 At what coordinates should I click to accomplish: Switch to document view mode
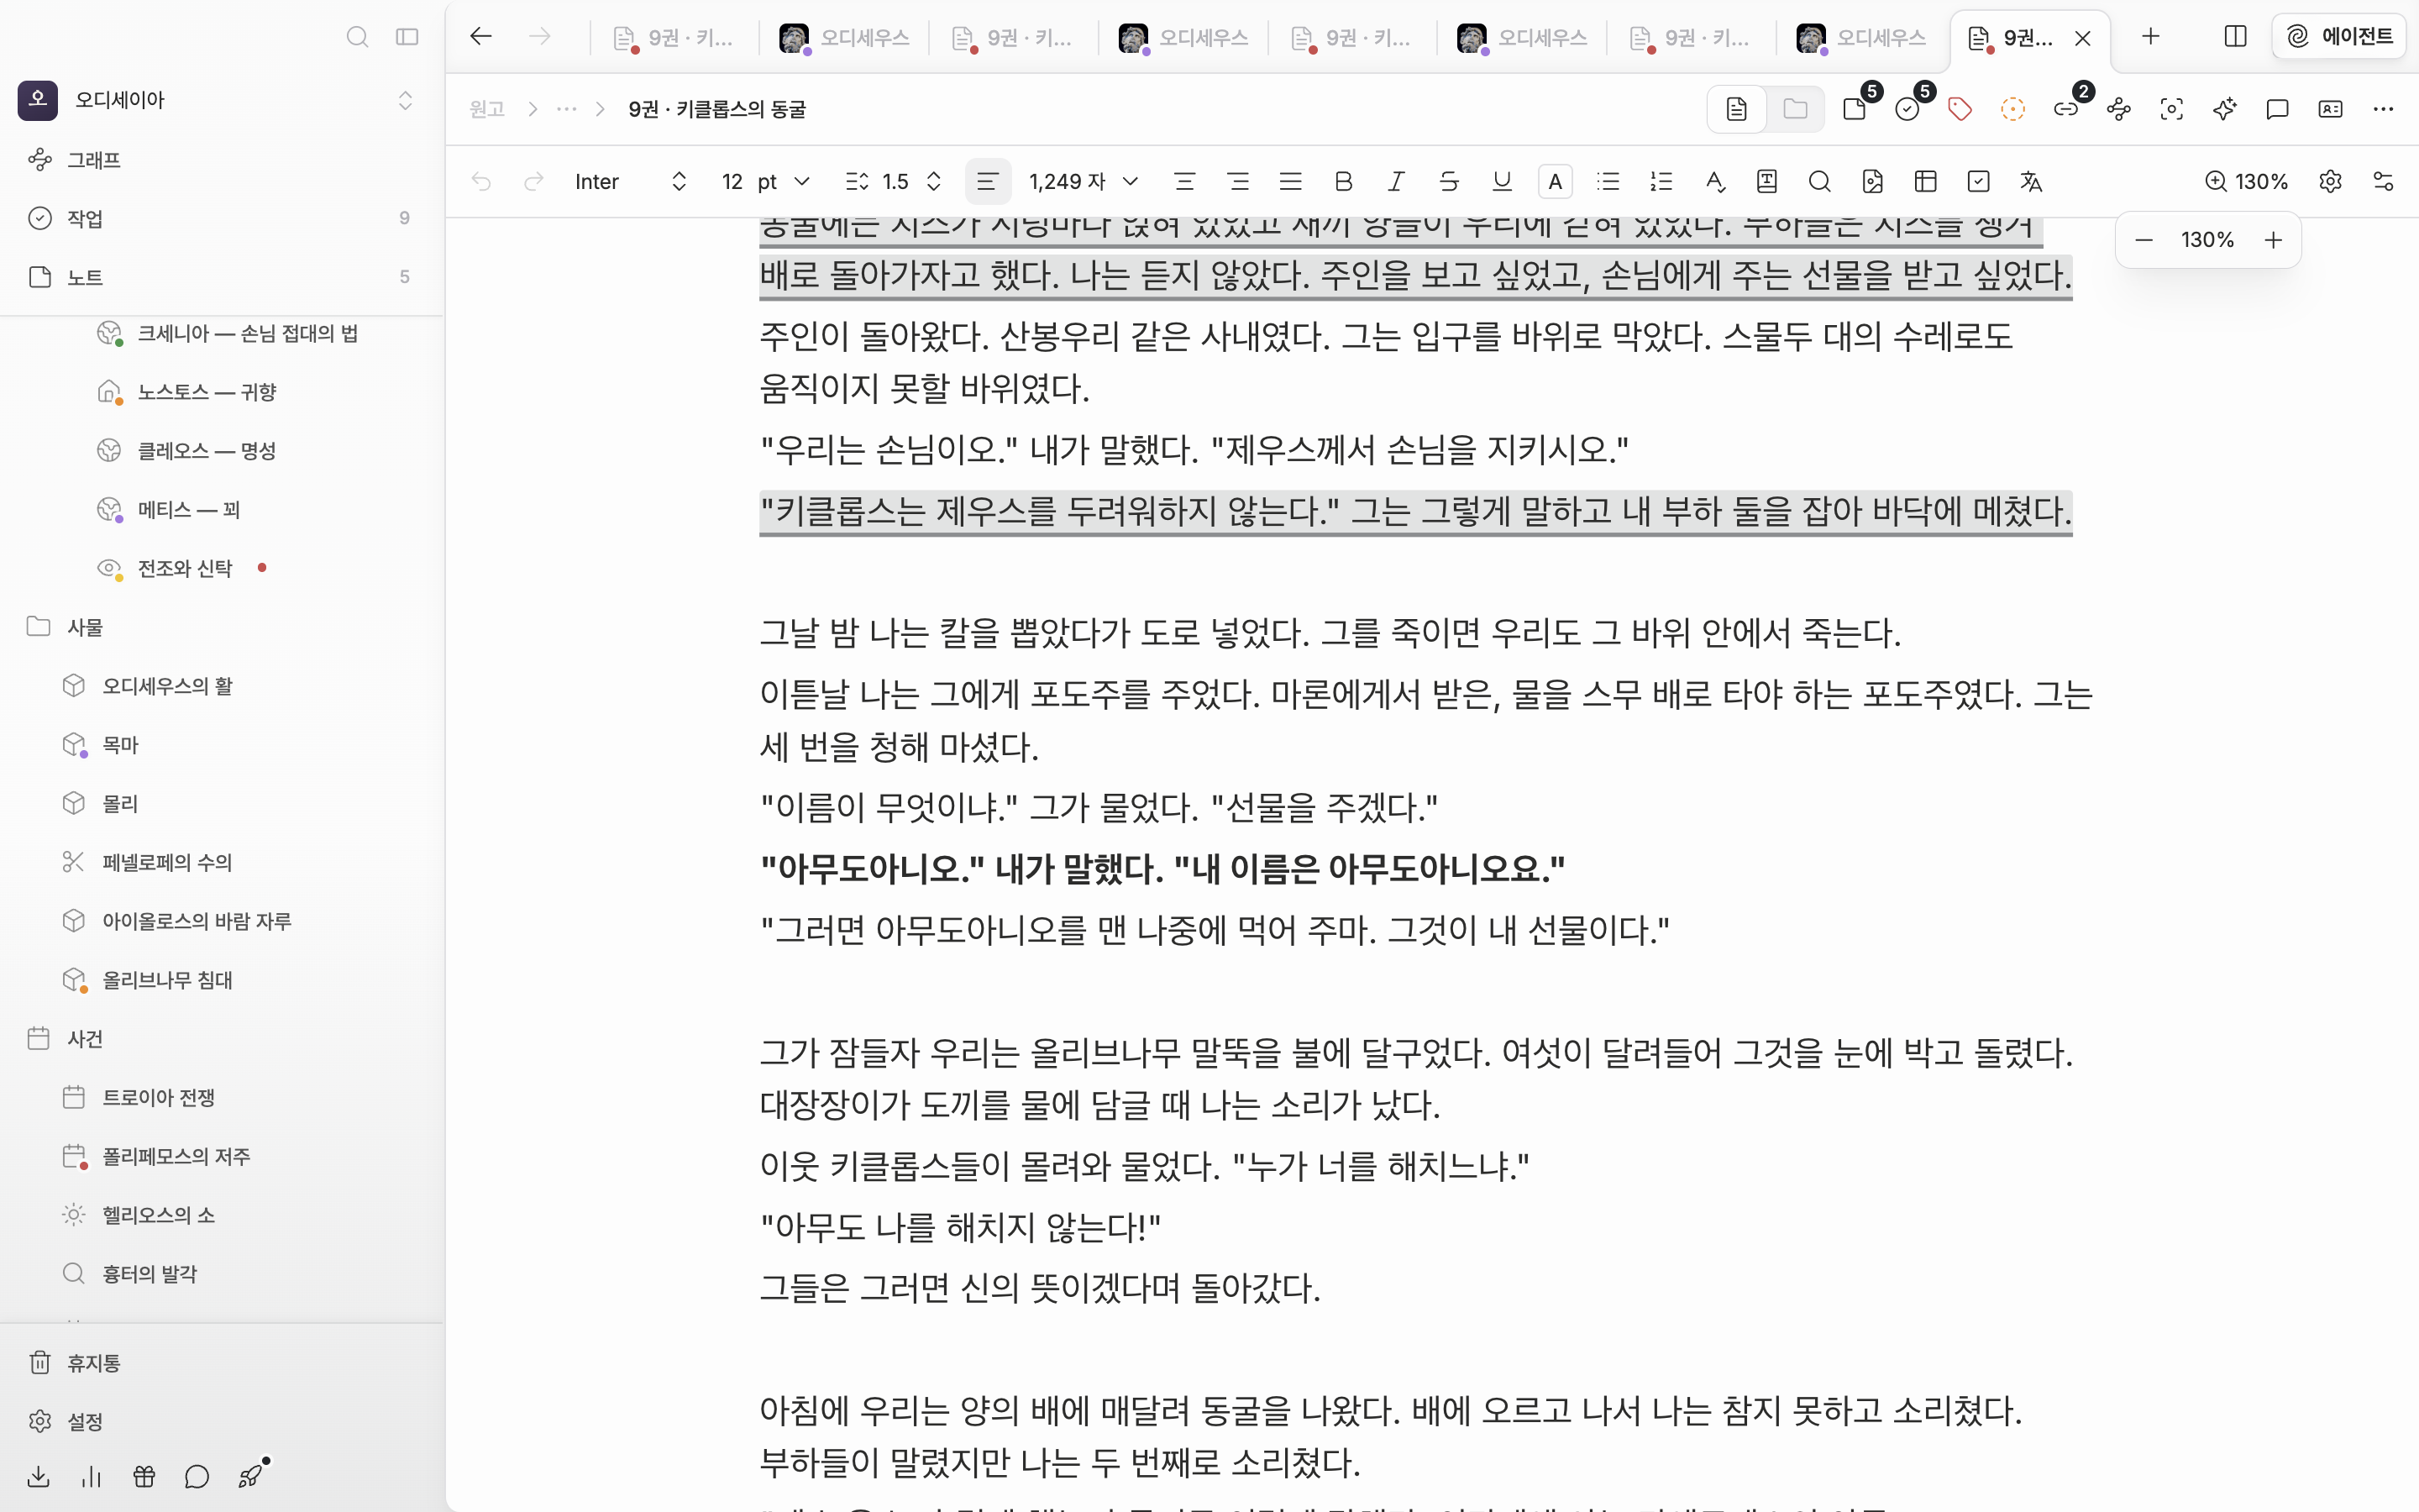1736,109
